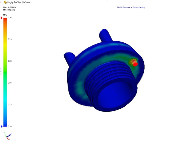
Task: Select the Rugby Tee Top part name
Action: [15, 2]
